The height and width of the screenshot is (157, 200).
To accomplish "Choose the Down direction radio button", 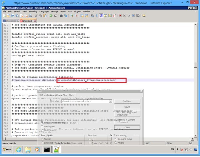I will point(90,143).
